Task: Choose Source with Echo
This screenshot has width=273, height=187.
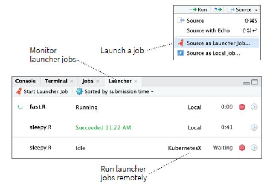Action: [x=217, y=30]
